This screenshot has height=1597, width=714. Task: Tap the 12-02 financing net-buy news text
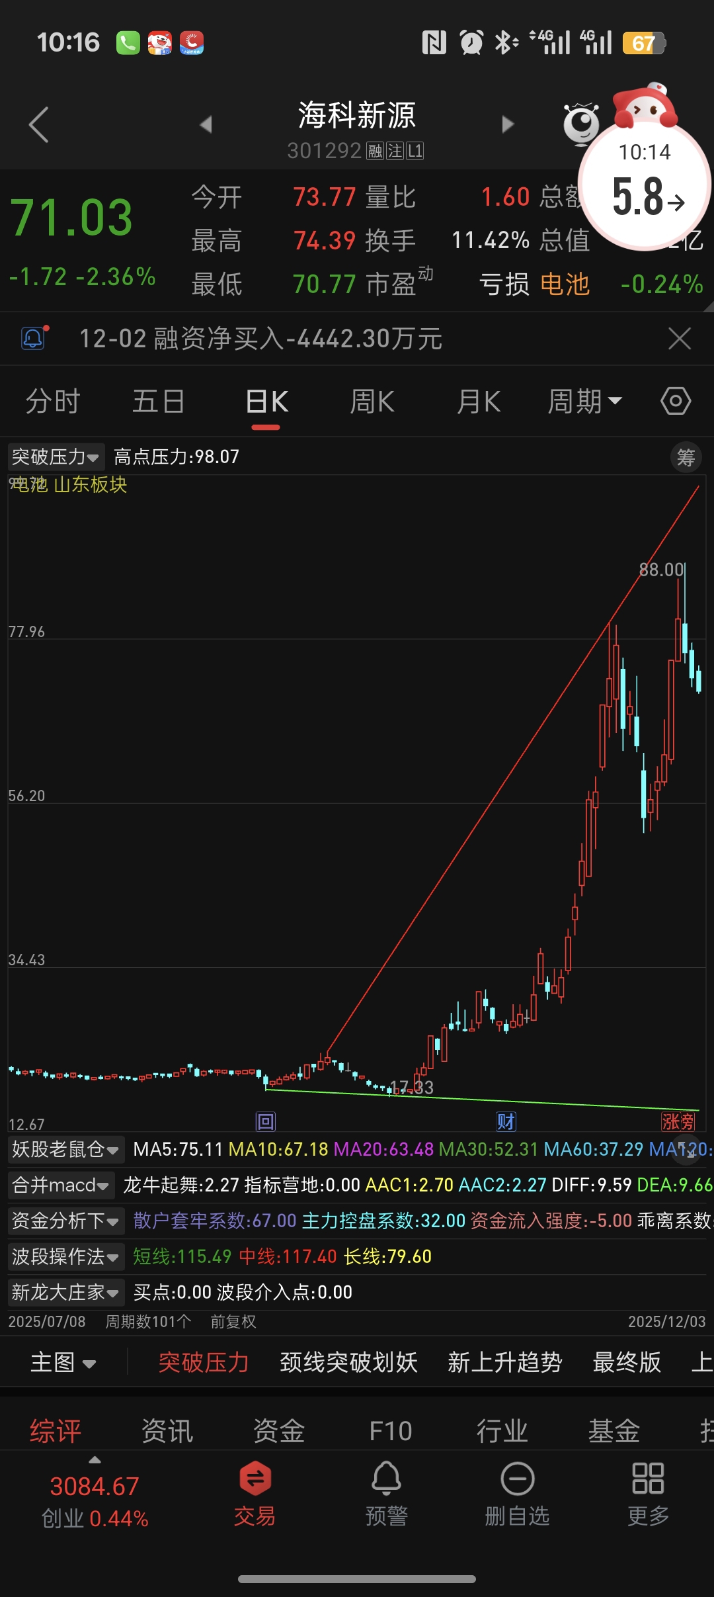tap(260, 339)
